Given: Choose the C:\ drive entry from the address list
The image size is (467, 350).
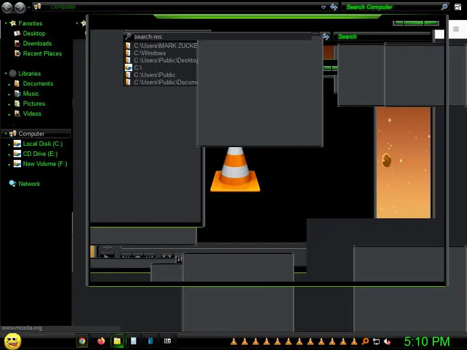Looking at the screenshot, I should 161,67.
